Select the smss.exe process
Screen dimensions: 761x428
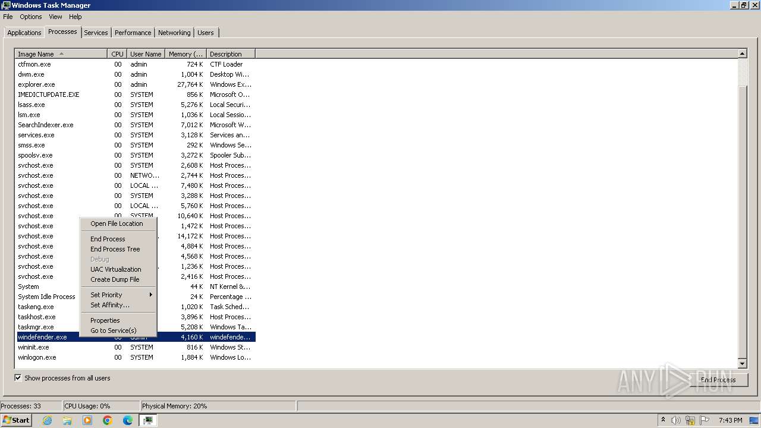135,145
